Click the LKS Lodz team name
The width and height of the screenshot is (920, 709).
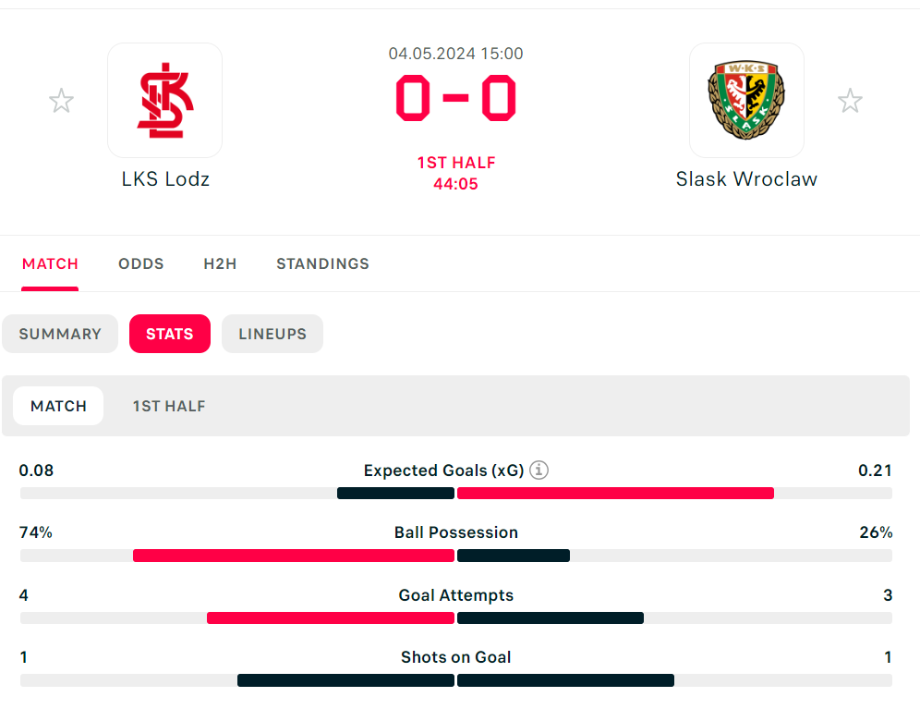pos(165,178)
